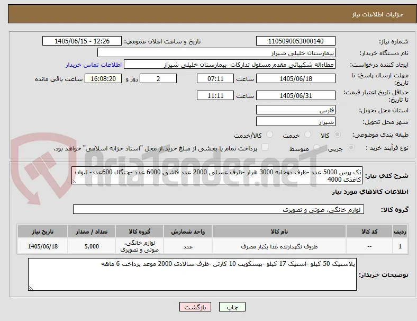Screen dimensions: 417x321
Task: Click the remaining days field showing 2
Action: [x=158, y=78]
